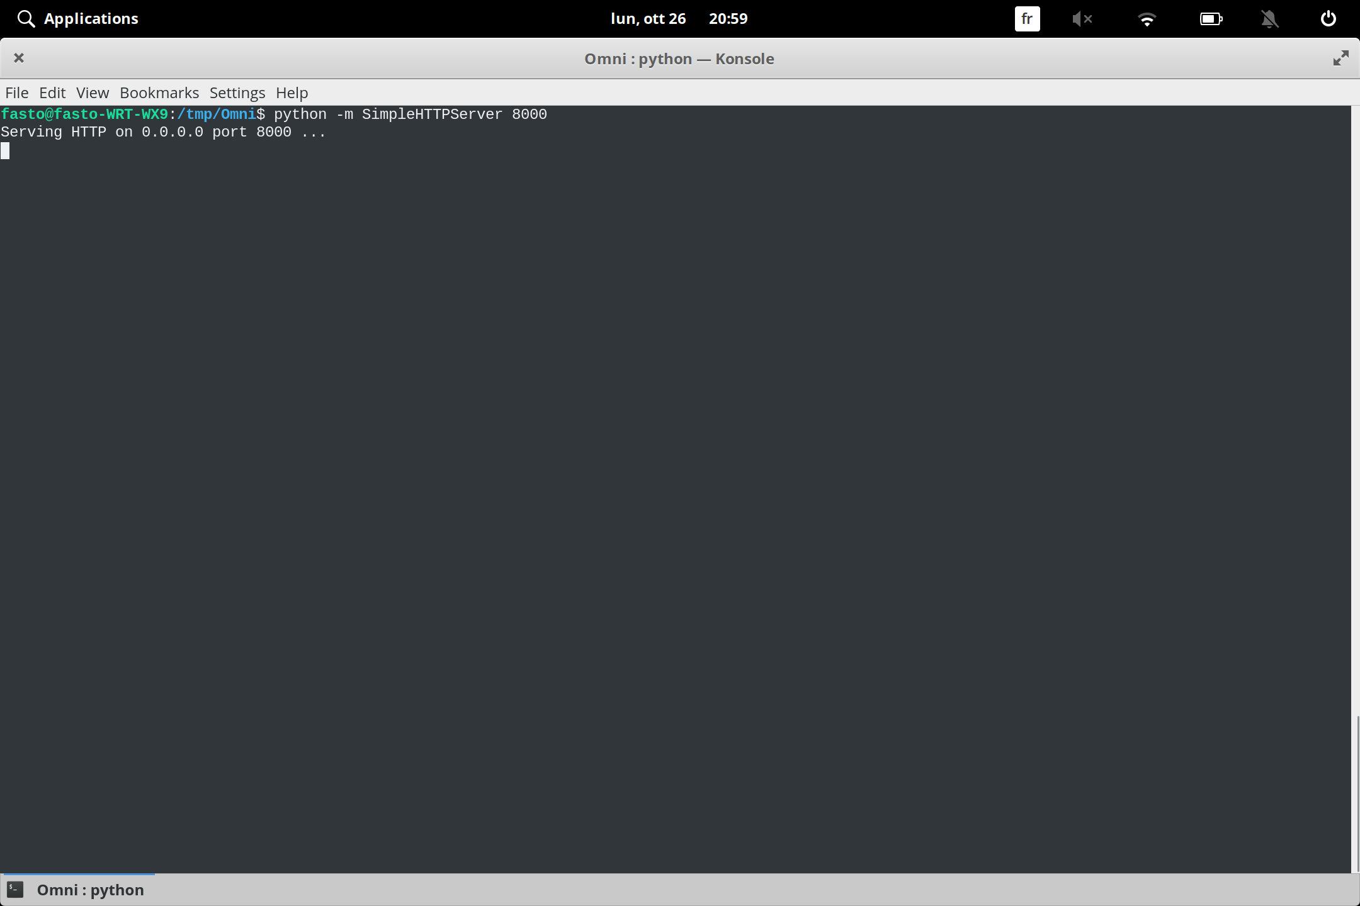Screen dimensions: 1360x906
Task: Enable notifications via the crossed bell icon
Action: (x=1269, y=18)
